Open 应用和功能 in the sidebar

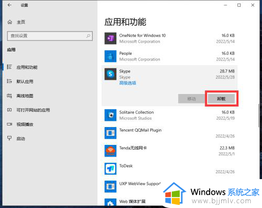pyautogui.click(x=27, y=67)
